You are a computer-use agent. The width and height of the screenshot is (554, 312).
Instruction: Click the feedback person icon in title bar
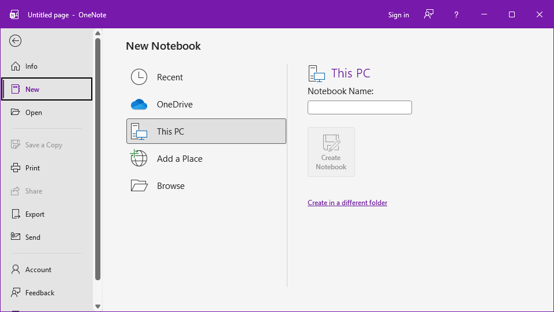pyautogui.click(x=429, y=14)
